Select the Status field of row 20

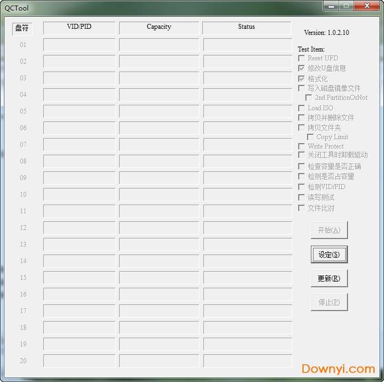click(x=248, y=361)
